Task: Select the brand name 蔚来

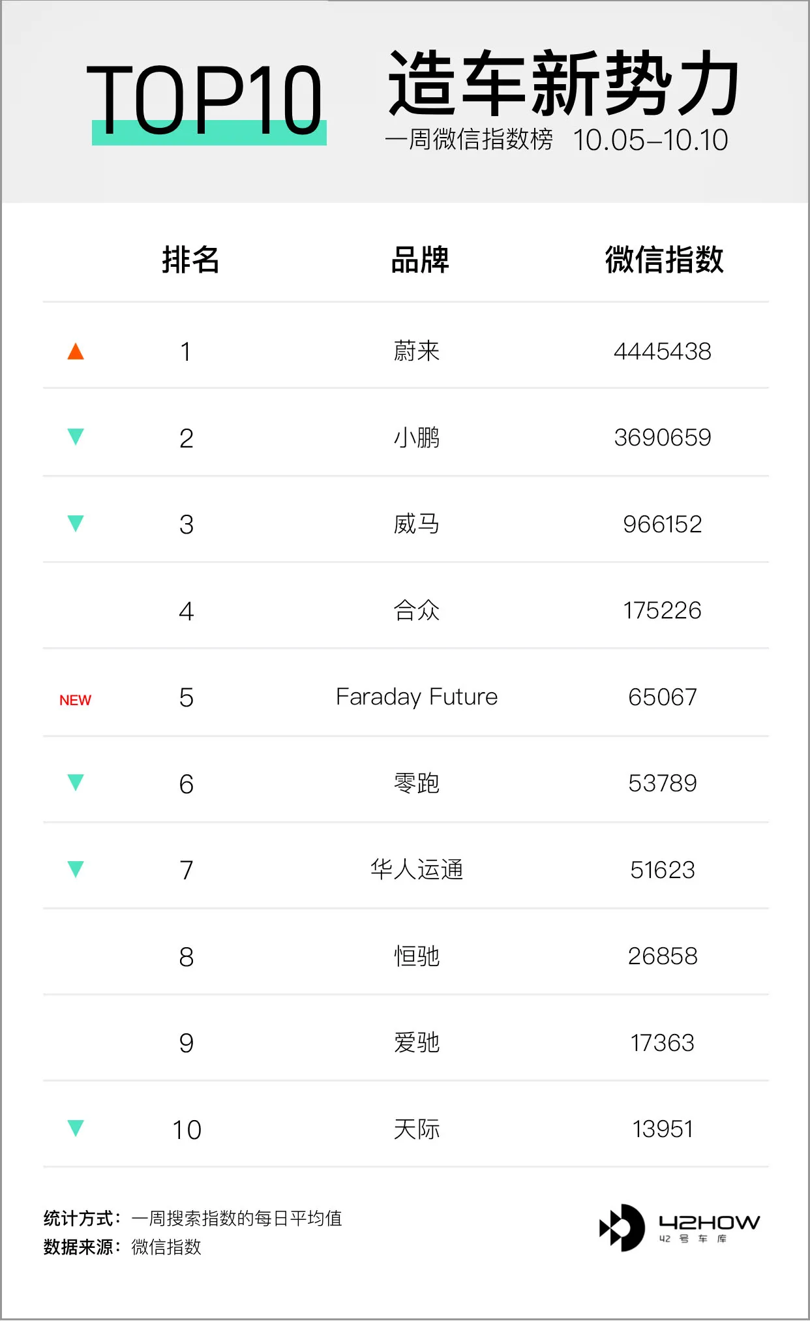Action: [x=417, y=351]
